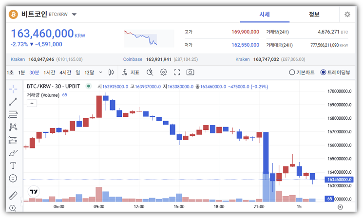Image resolution: width=363 pixels, height=218 pixels.
Task: Click the 21:00 time axis label
Action: click(x=259, y=207)
